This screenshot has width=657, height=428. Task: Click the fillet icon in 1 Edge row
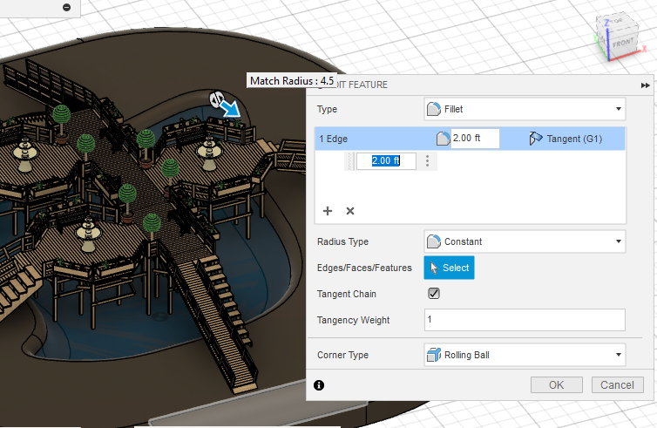[x=443, y=139]
